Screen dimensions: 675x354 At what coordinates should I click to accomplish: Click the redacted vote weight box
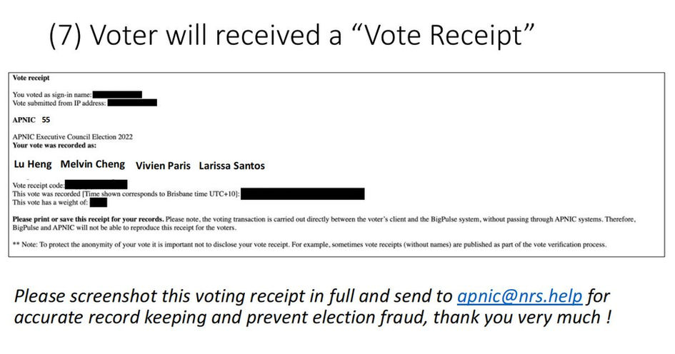point(98,202)
